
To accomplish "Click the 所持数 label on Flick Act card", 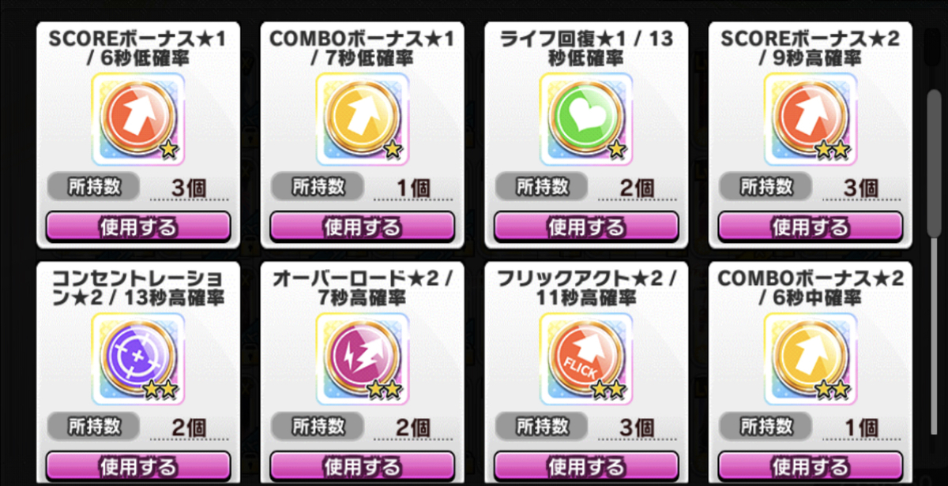I will [x=542, y=426].
